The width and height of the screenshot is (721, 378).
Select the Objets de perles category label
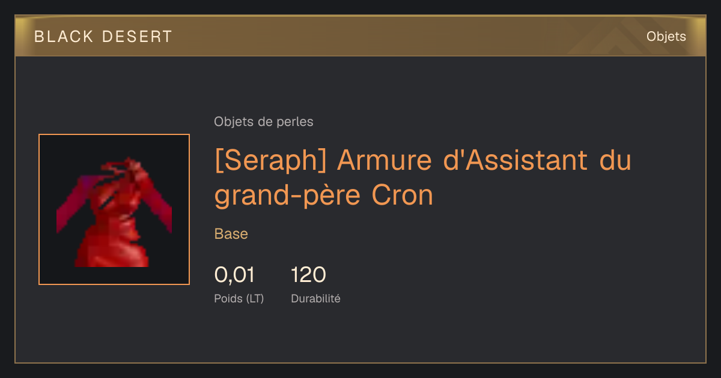[264, 122]
